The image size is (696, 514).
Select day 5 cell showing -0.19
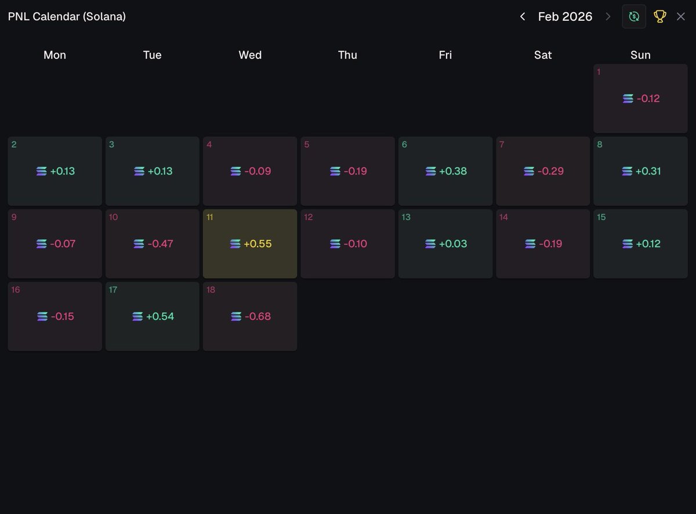pos(347,171)
